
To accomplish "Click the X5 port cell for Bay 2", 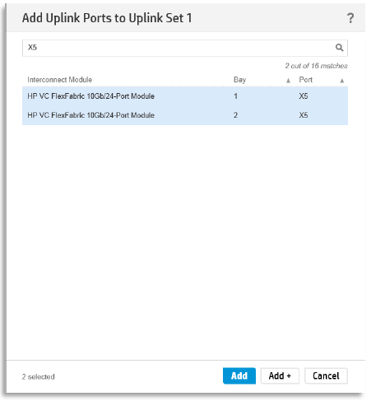I will [x=304, y=115].
